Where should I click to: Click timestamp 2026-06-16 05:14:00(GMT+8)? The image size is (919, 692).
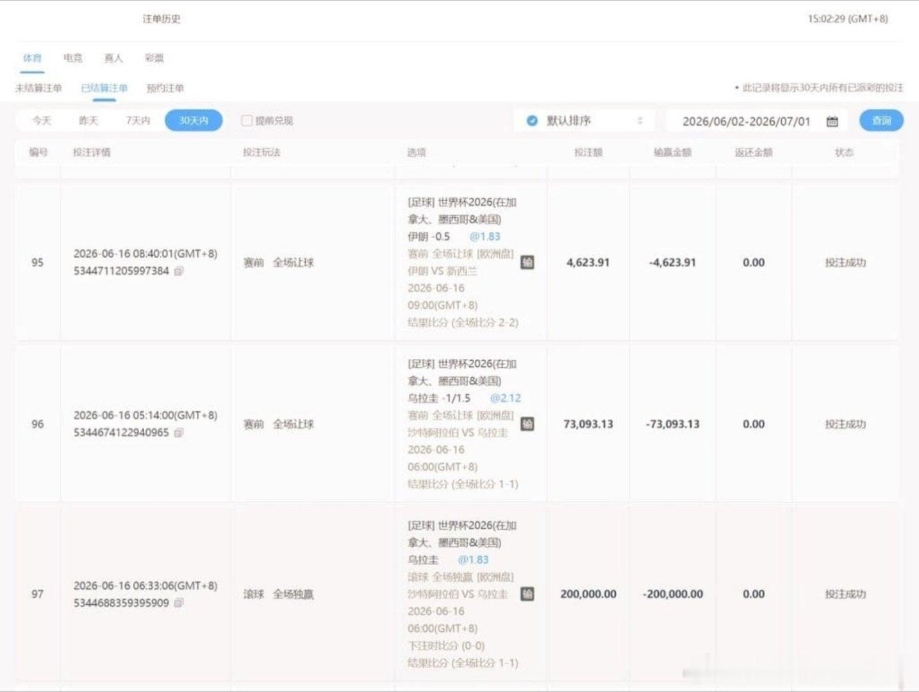coord(145,415)
